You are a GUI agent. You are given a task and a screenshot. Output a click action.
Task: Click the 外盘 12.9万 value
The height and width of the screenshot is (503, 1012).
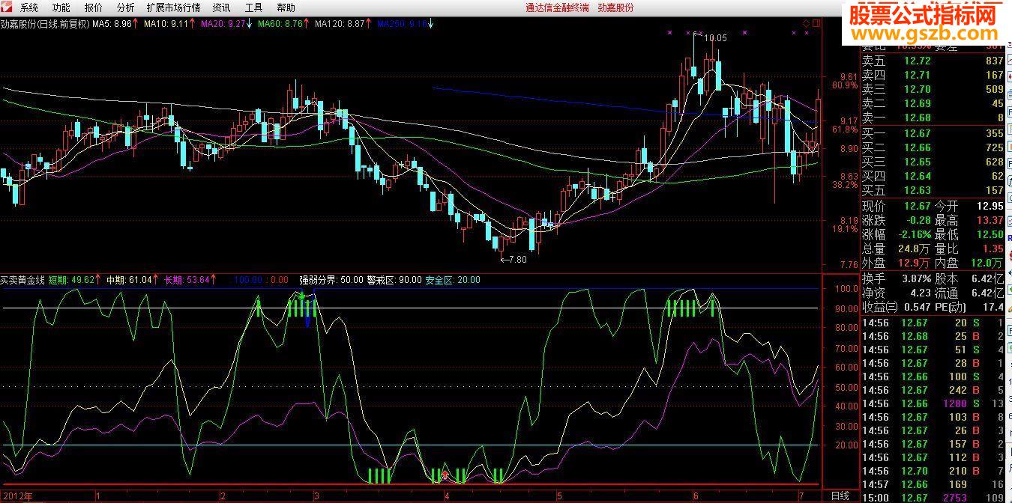[915, 263]
